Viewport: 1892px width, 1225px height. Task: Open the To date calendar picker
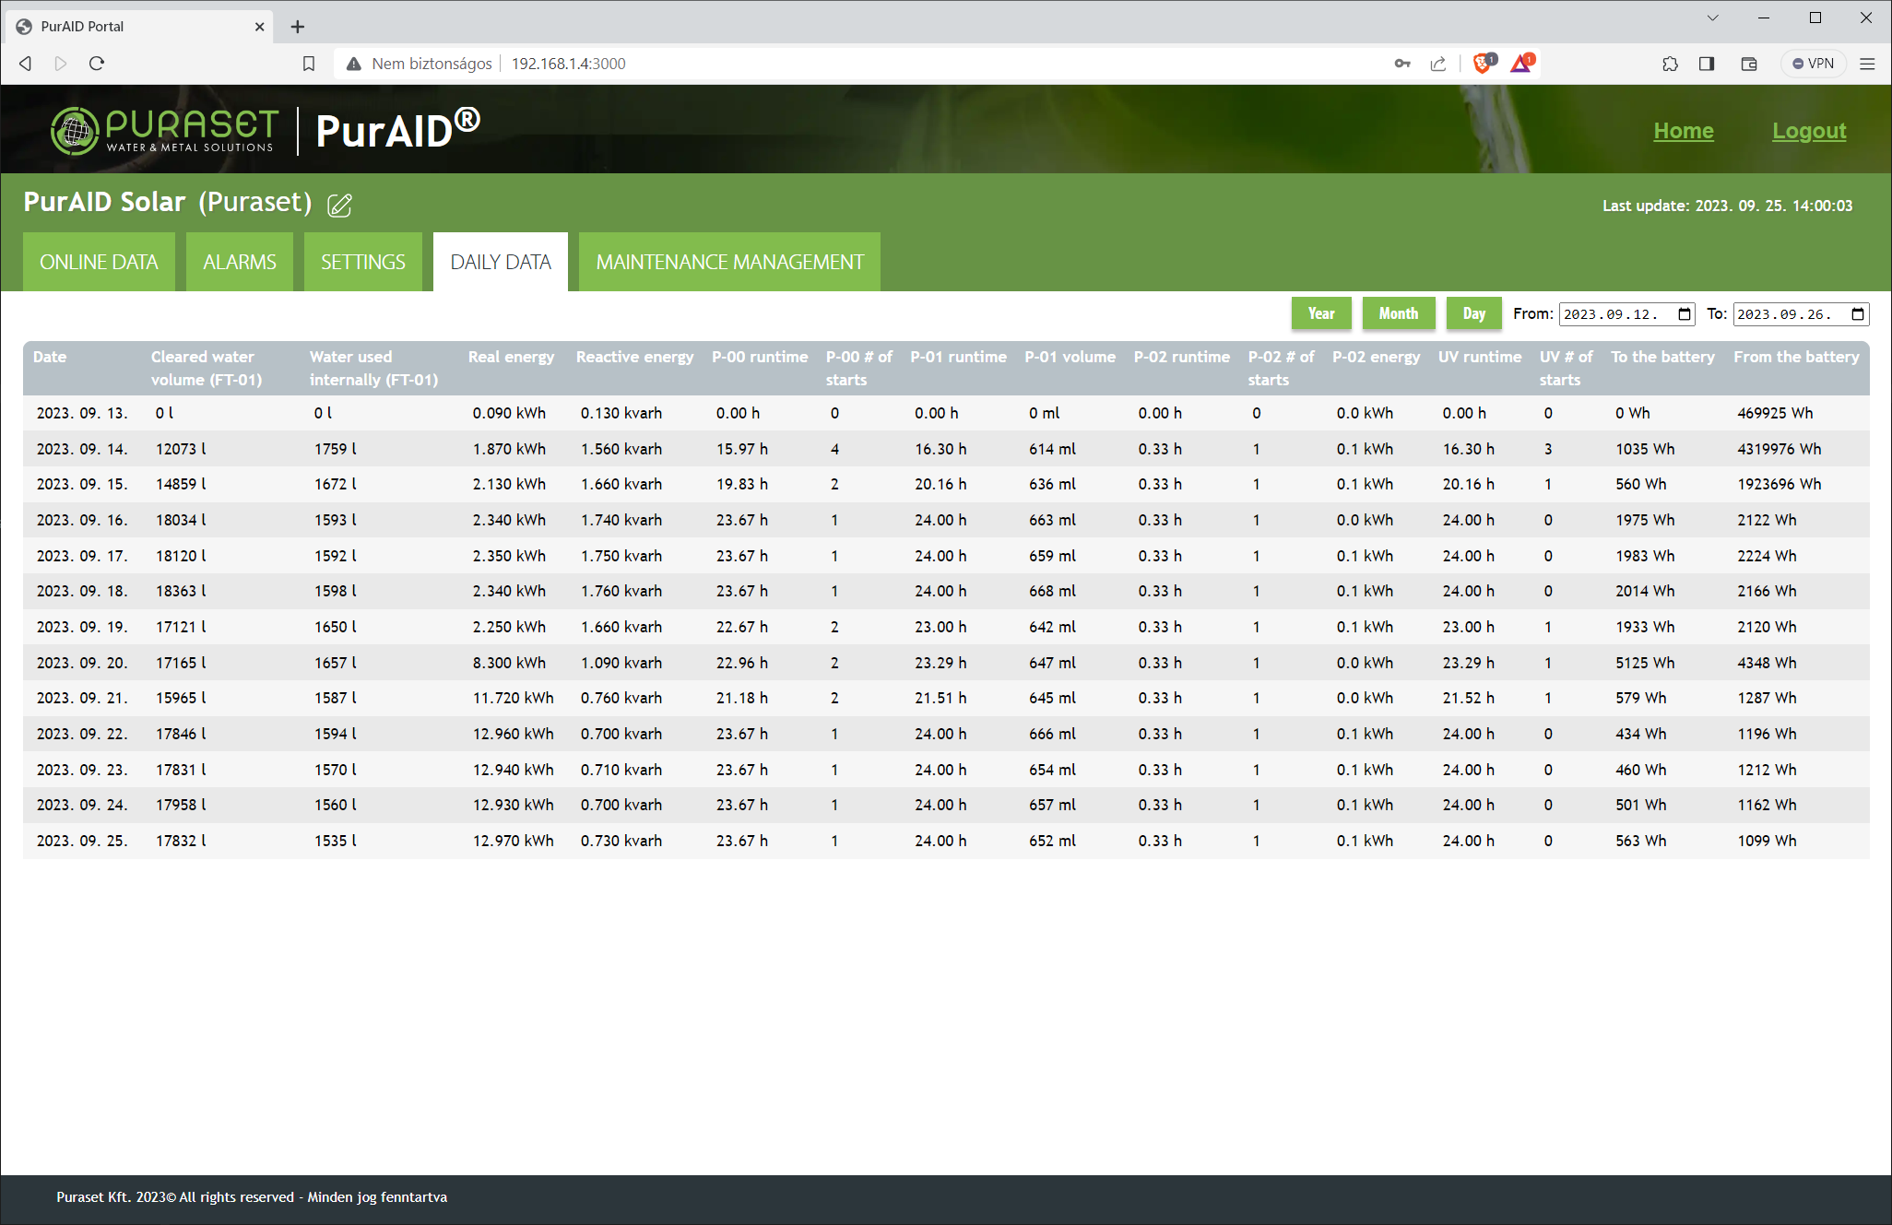tap(1858, 314)
